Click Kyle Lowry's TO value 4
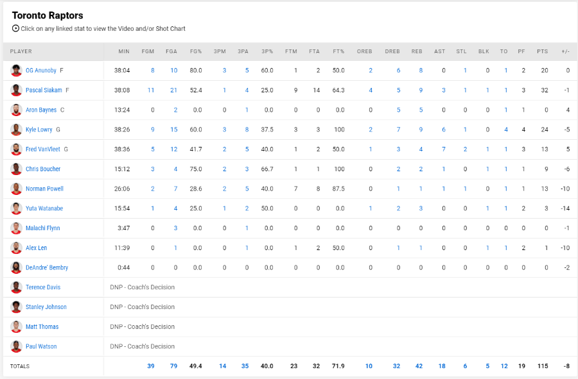 point(506,130)
